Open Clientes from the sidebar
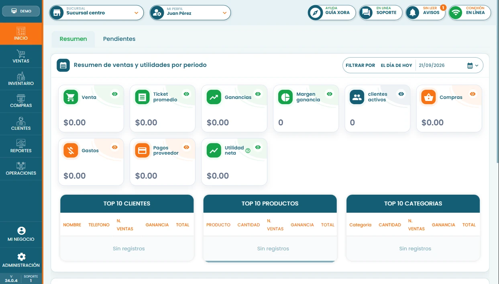 (x=21, y=124)
